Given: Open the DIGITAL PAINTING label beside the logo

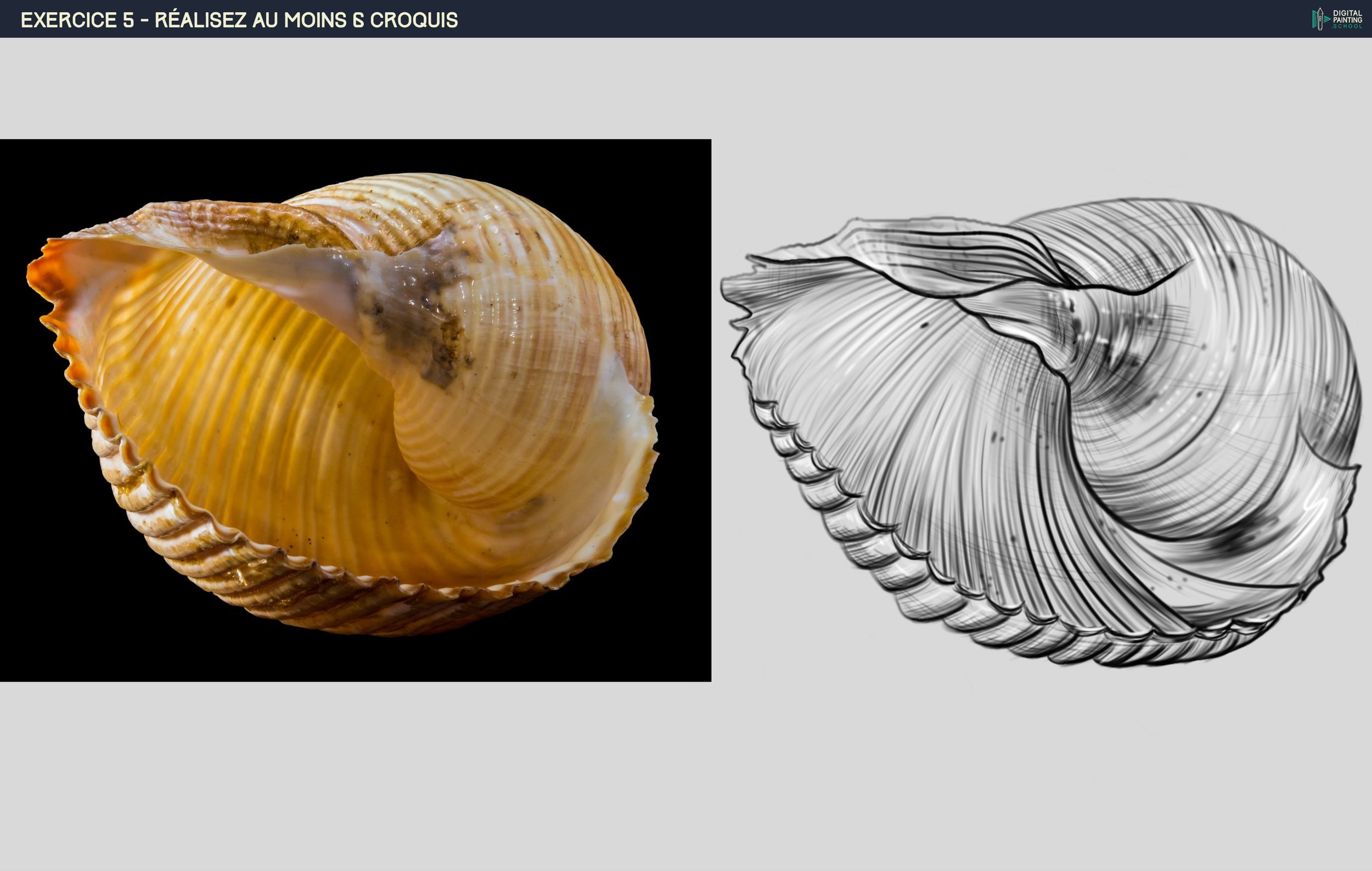Looking at the screenshot, I should click(1348, 16).
